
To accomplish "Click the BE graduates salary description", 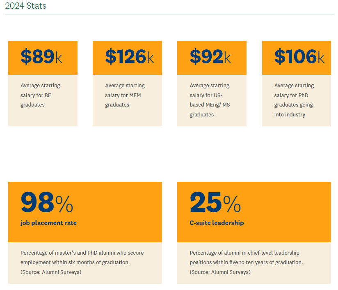I will point(40,95).
